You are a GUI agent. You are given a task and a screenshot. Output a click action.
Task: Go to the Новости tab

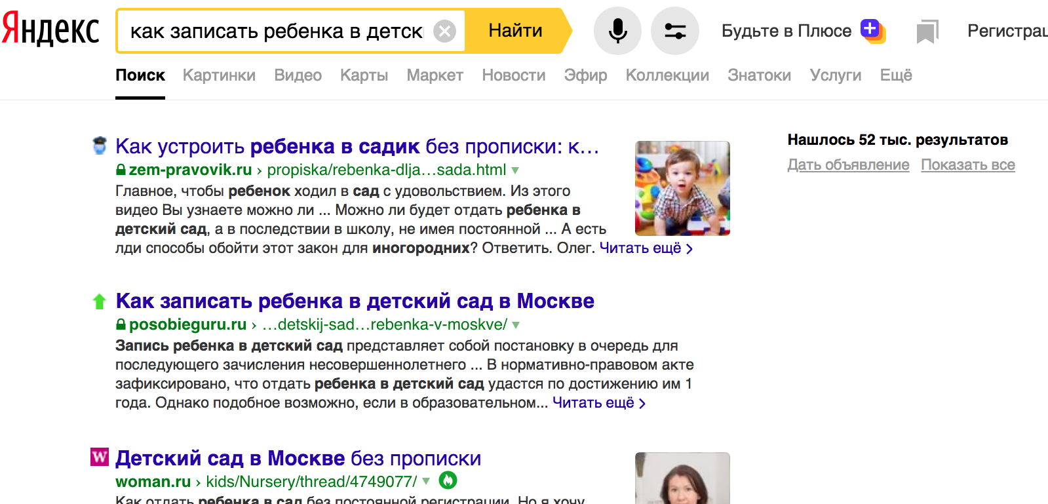[x=514, y=75]
